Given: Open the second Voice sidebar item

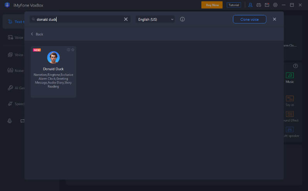Looking at the screenshot, I should coord(15,55).
